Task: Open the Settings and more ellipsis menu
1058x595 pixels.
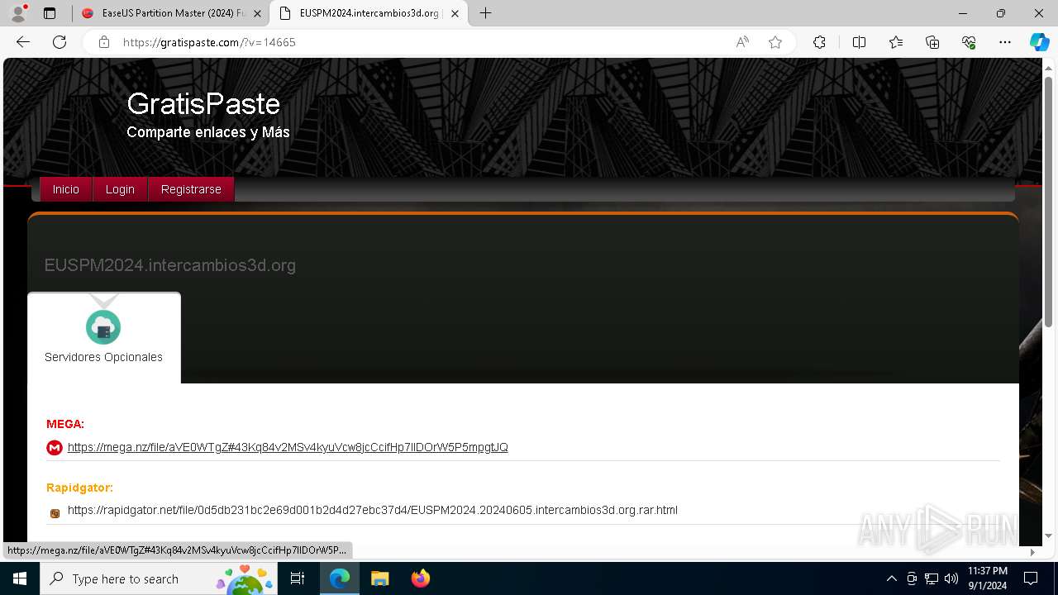Action: click(1005, 42)
